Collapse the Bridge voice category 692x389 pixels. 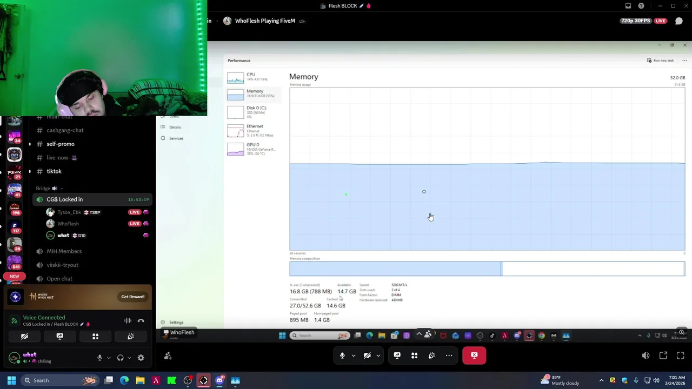(49, 189)
